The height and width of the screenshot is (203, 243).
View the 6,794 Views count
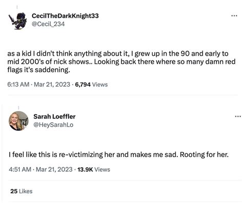[91, 84]
